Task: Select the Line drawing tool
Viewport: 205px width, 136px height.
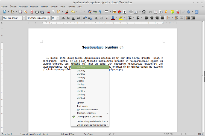Action: pyautogui.click(x=184, y=12)
